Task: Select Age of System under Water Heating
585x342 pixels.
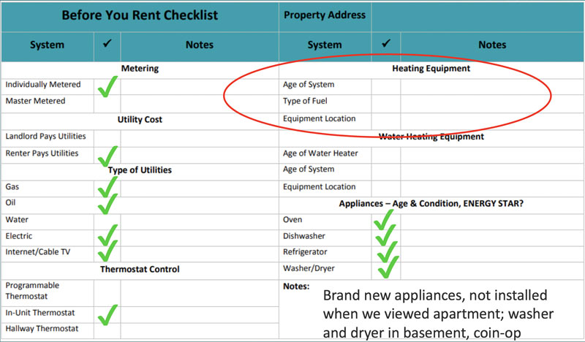Action: (309, 170)
